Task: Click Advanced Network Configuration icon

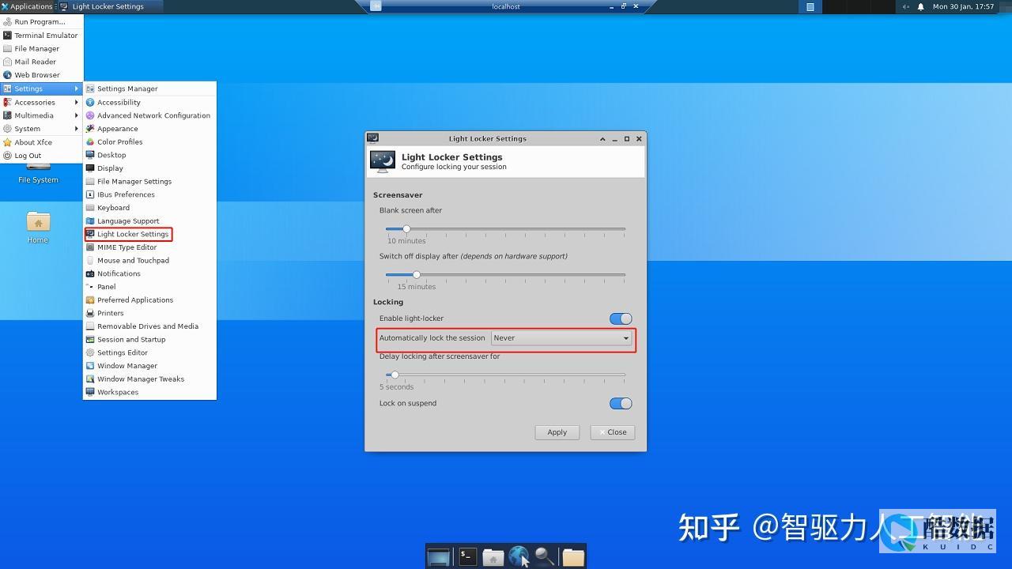Action: pos(90,115)
